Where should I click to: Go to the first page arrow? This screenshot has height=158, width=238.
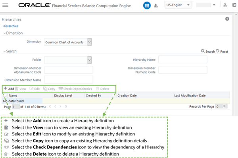tap(50, 106)
